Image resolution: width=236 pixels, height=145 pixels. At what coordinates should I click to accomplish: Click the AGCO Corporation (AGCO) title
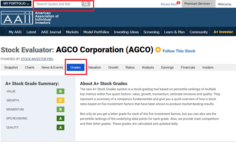[x=104, y=50]
